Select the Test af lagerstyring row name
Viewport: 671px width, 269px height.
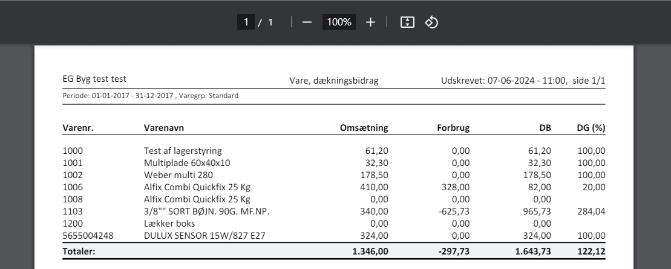183,151
